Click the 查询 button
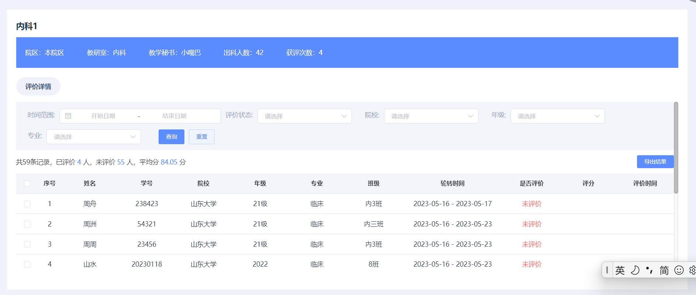 coord(172,137)
